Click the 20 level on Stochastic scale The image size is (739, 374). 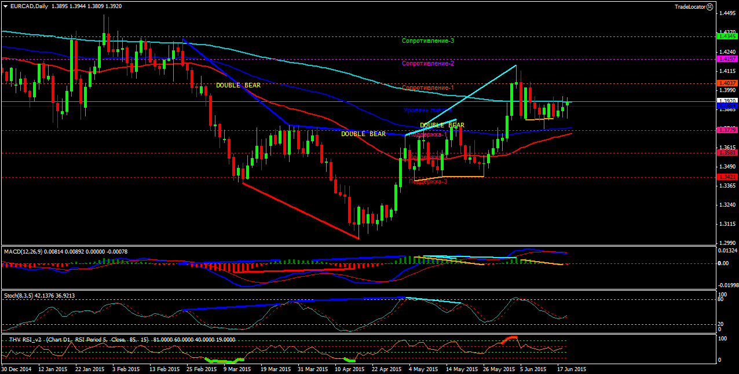tap(721, 324)
